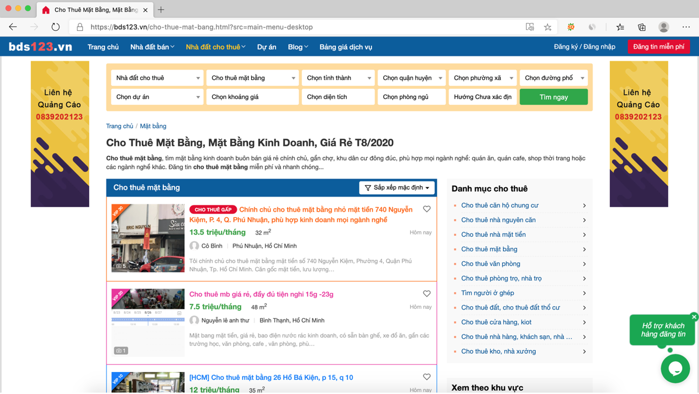This screenshot has width=699, height=394.
Task: Save the 7.5 triệu/tháng listing with heart icon
Action: 426,294
